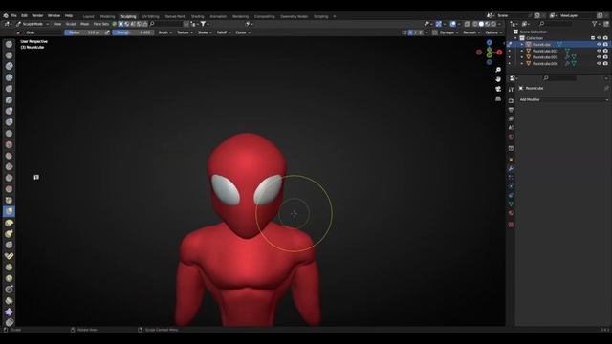Image resolution: width=612 pixels, height=344 pixels.
Task: Open the Texture dropdown in header
Action: click(x=185, y=32)
